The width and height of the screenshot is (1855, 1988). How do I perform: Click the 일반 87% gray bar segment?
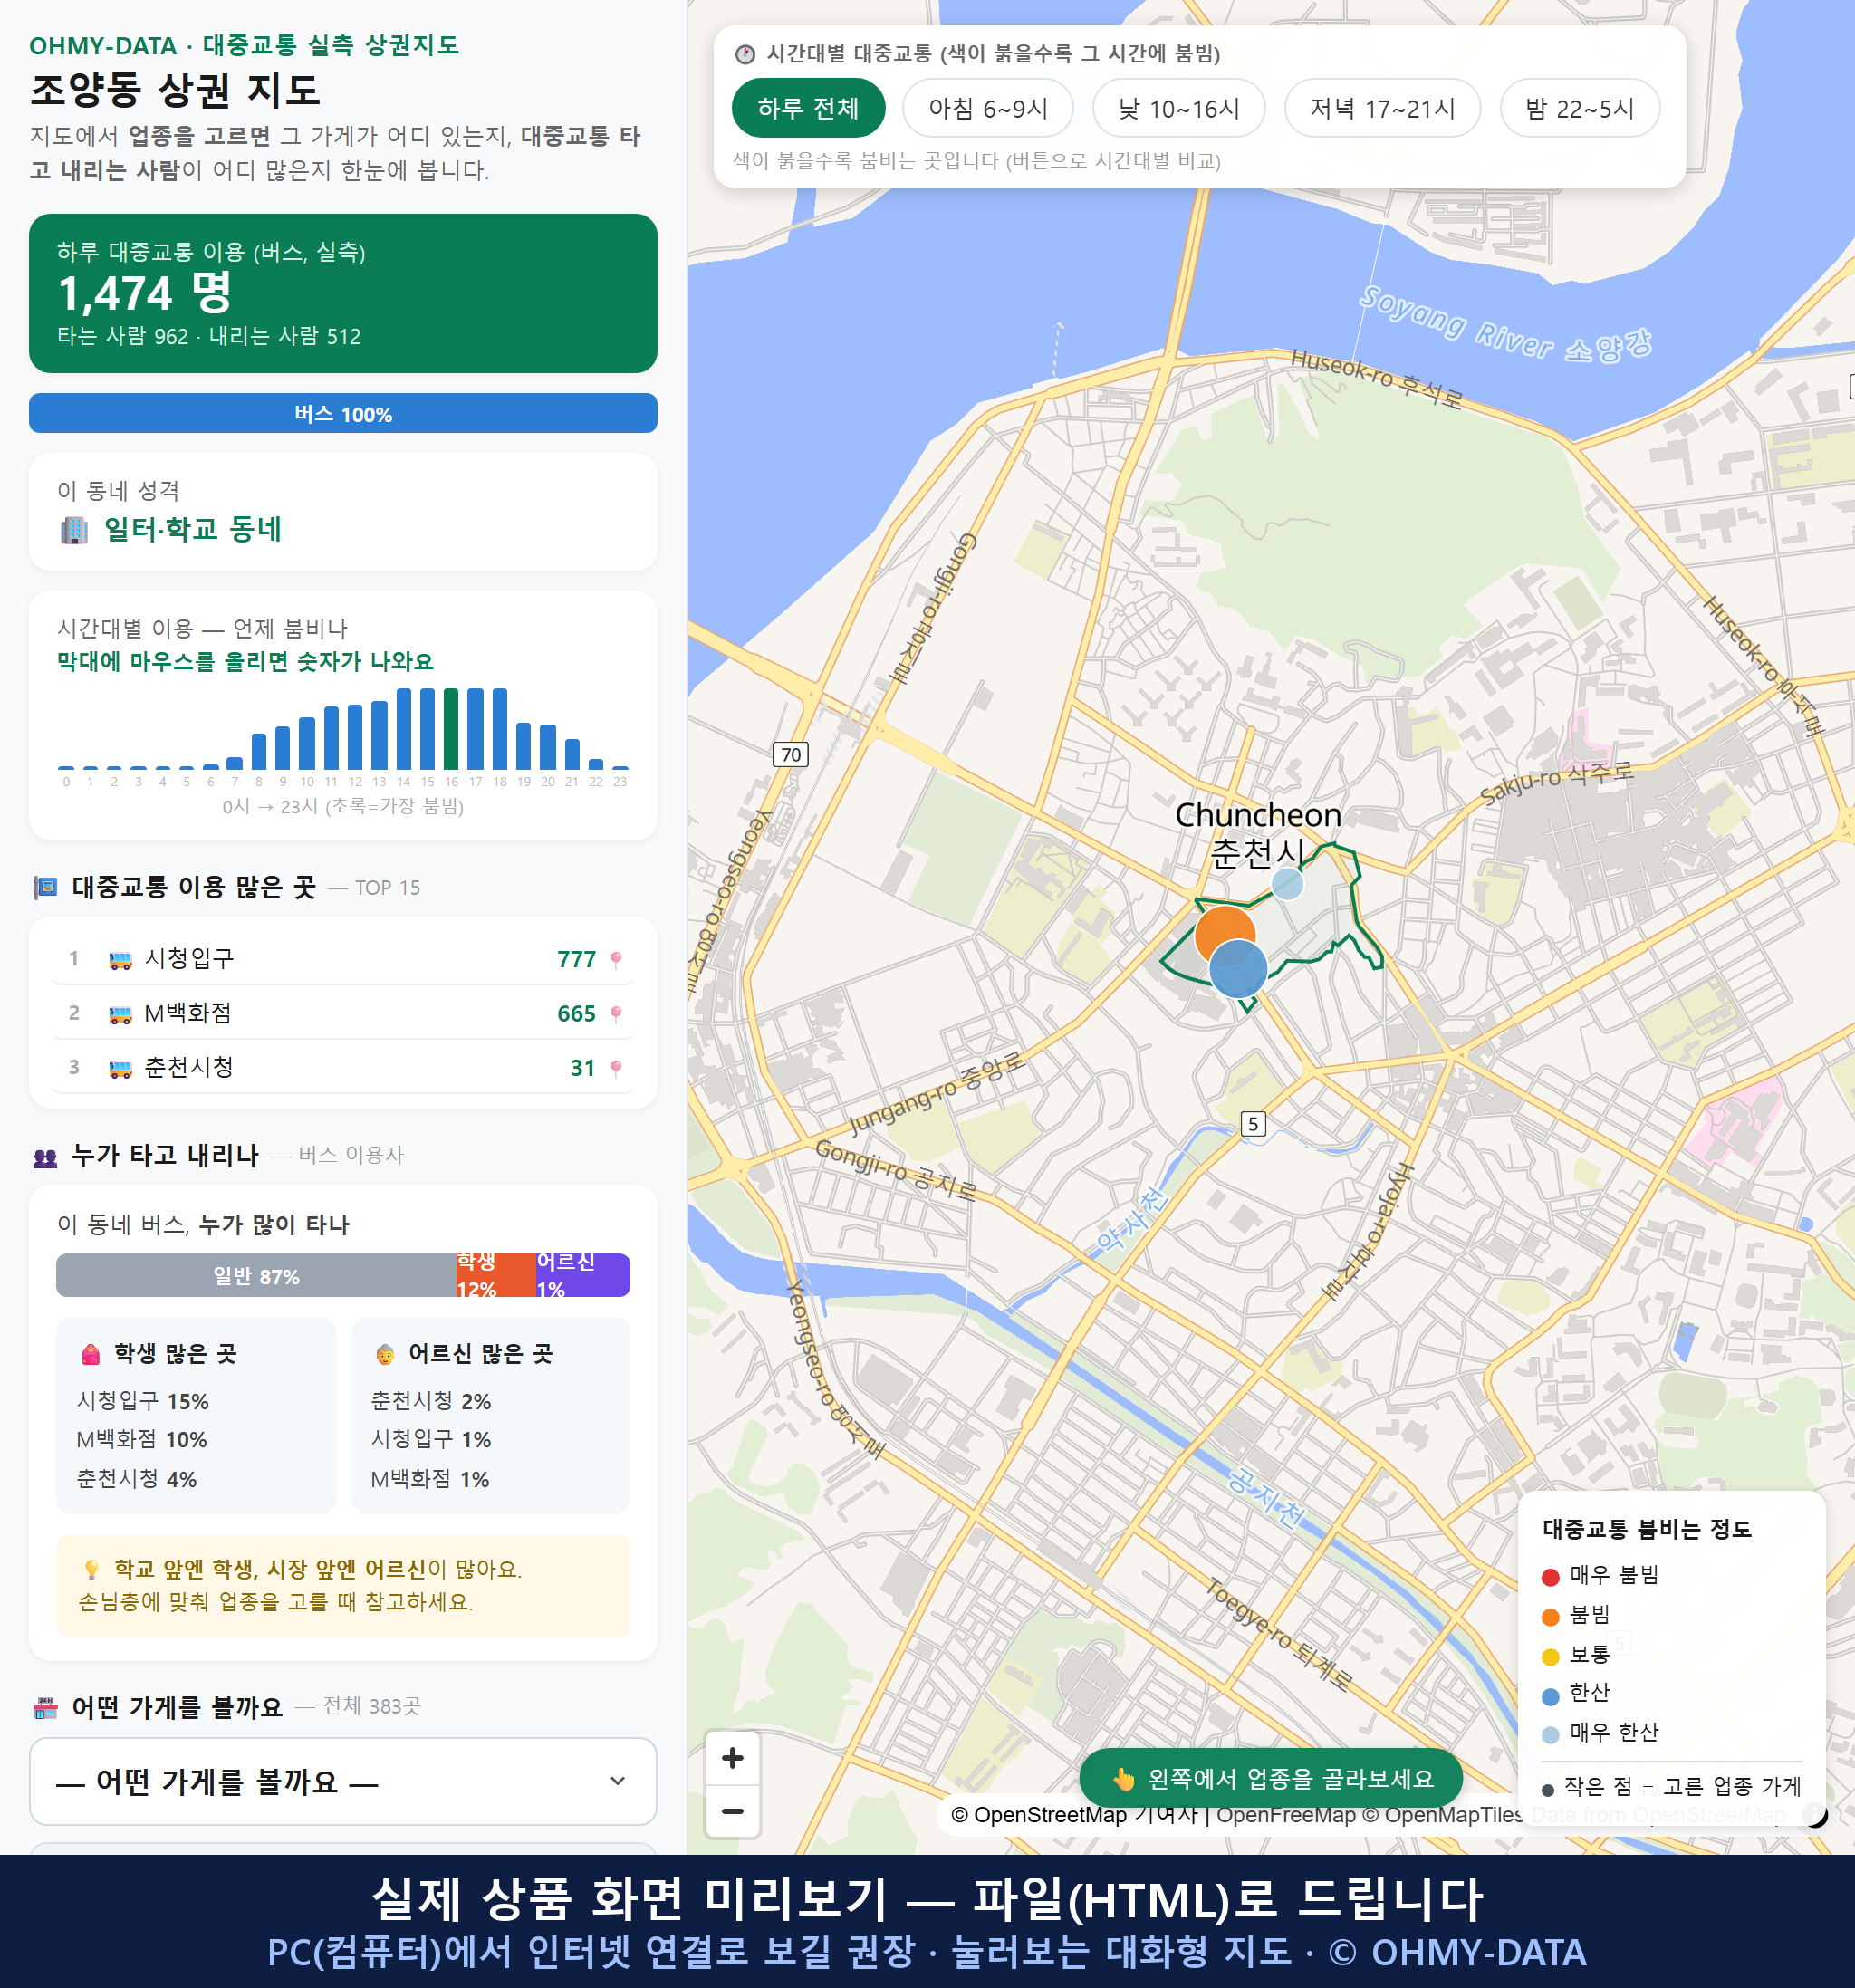coord(256,1275)
